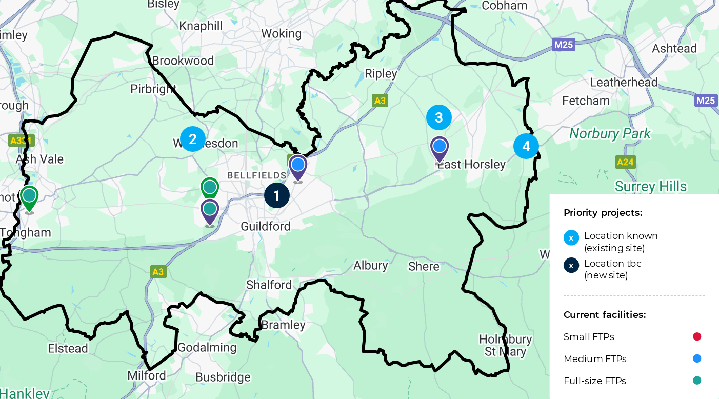The height and width of the screenshot is (399, 719).
Task: Click priority project marker number 1
Action: coord(277,195)
